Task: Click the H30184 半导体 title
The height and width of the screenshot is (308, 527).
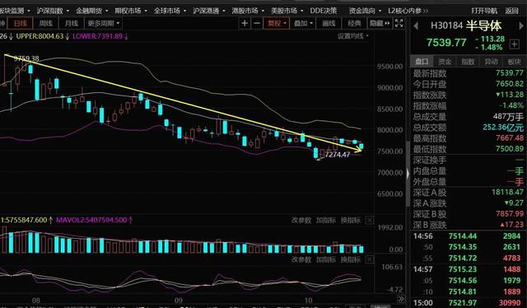Action: pos(466,26)
